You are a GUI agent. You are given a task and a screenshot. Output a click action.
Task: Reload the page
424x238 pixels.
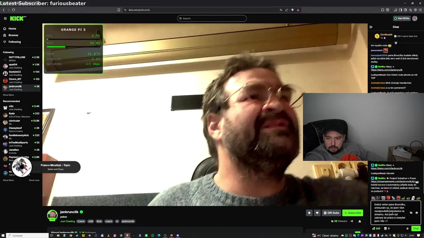click(13, 10)
